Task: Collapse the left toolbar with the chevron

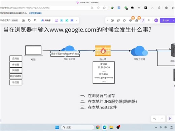Action: click(77, 20)
